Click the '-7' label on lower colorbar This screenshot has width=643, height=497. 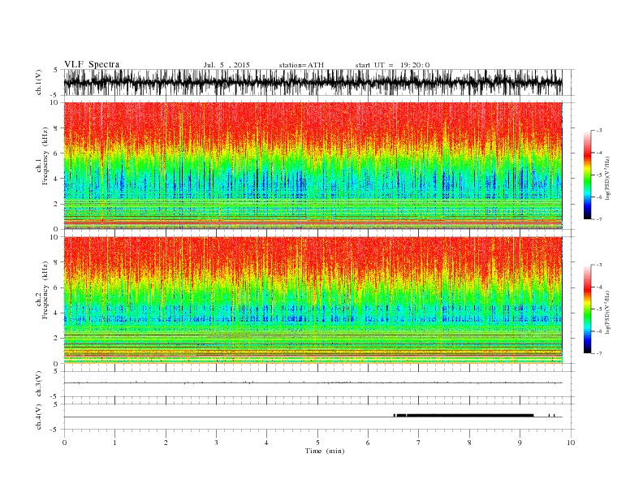(599, 353)
